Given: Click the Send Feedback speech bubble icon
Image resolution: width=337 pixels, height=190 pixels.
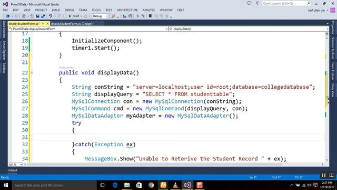Looking at the screenshot, I should click(249, 3).
